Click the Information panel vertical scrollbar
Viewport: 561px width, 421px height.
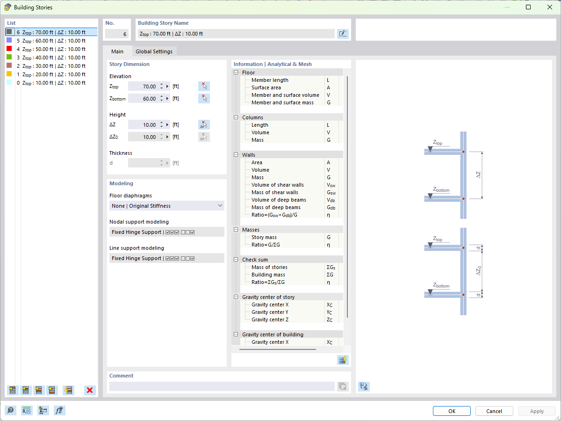point(347,196)
